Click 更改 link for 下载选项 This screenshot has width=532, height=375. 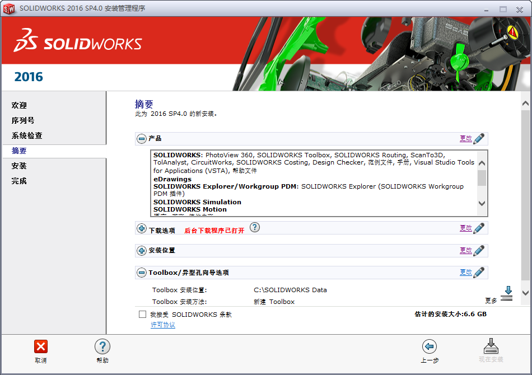coord(466,228)
